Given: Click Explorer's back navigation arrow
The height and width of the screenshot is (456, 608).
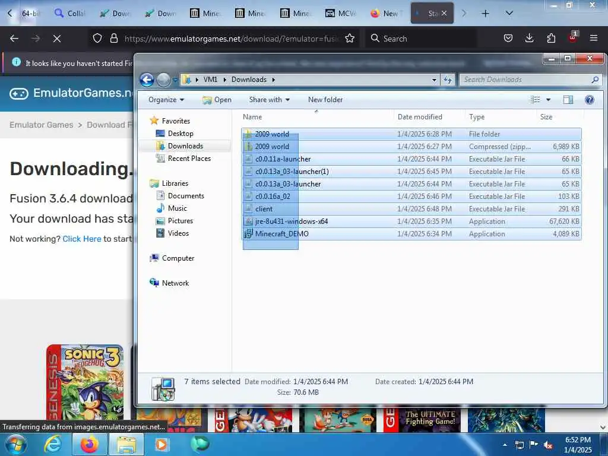Looking at the screenshot, I should tap(147, 80).
